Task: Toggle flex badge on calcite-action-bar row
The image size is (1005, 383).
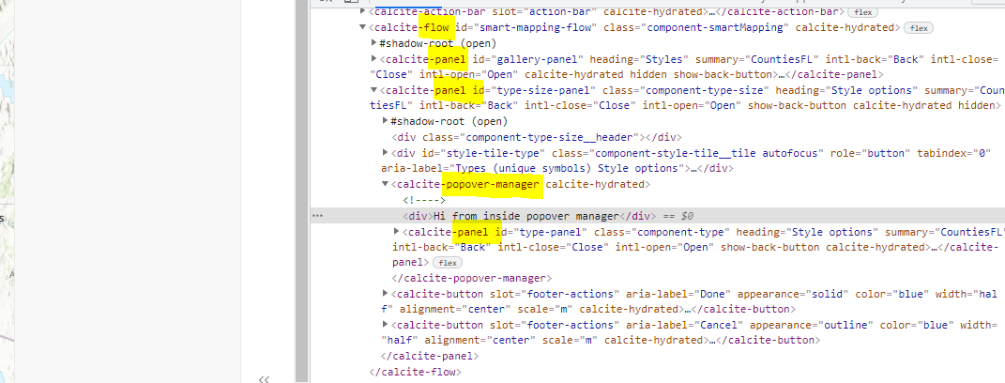Action: (x=862, y=12)
